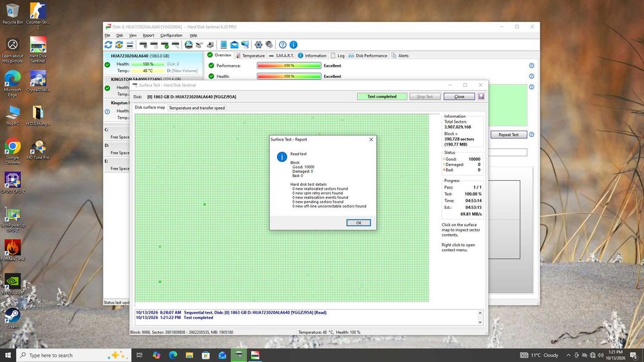Close the Surface Test Report dialog
Image resolution: width=644 pixels, height=362 pixels.
click(x=371, y=140)
